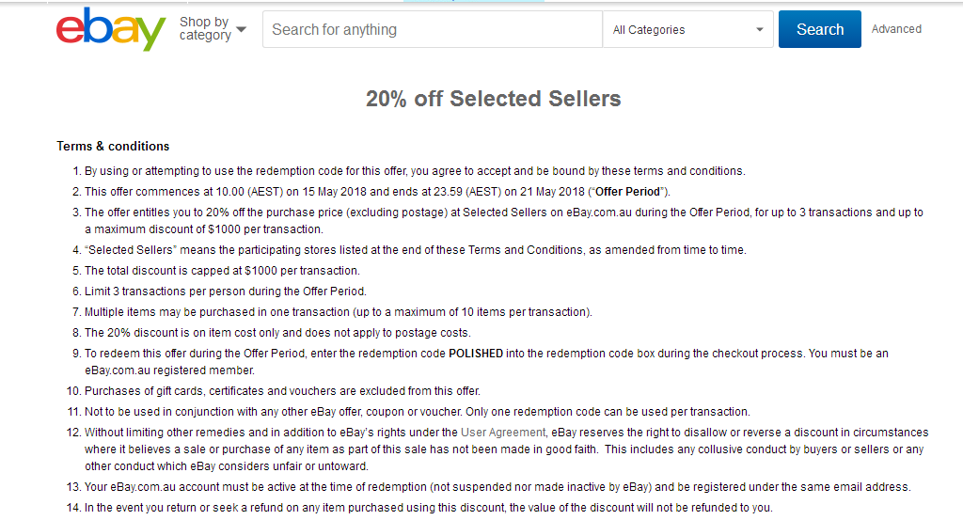Click the All Categories caret arrow
Image resolution: width=963 pixels, height=520 pixels.
760,29
